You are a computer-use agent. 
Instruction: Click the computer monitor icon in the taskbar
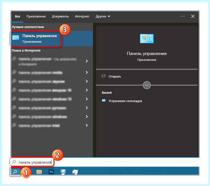63,172
